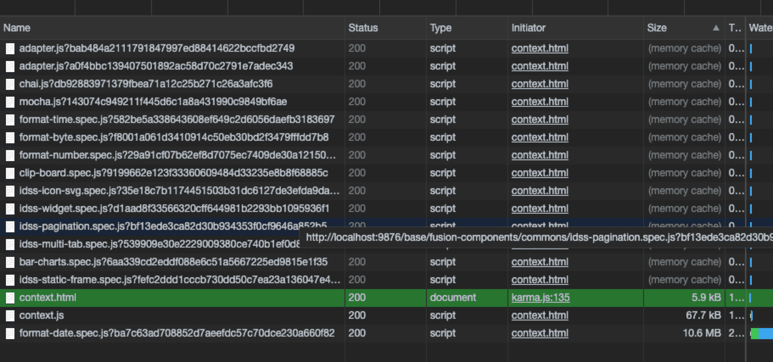Select the chai.js request row
Image resolution: width=773 pixels, height=362 pixels.
pos(146,84)
